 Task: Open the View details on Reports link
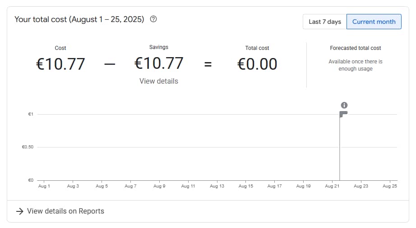coord(65,211)
